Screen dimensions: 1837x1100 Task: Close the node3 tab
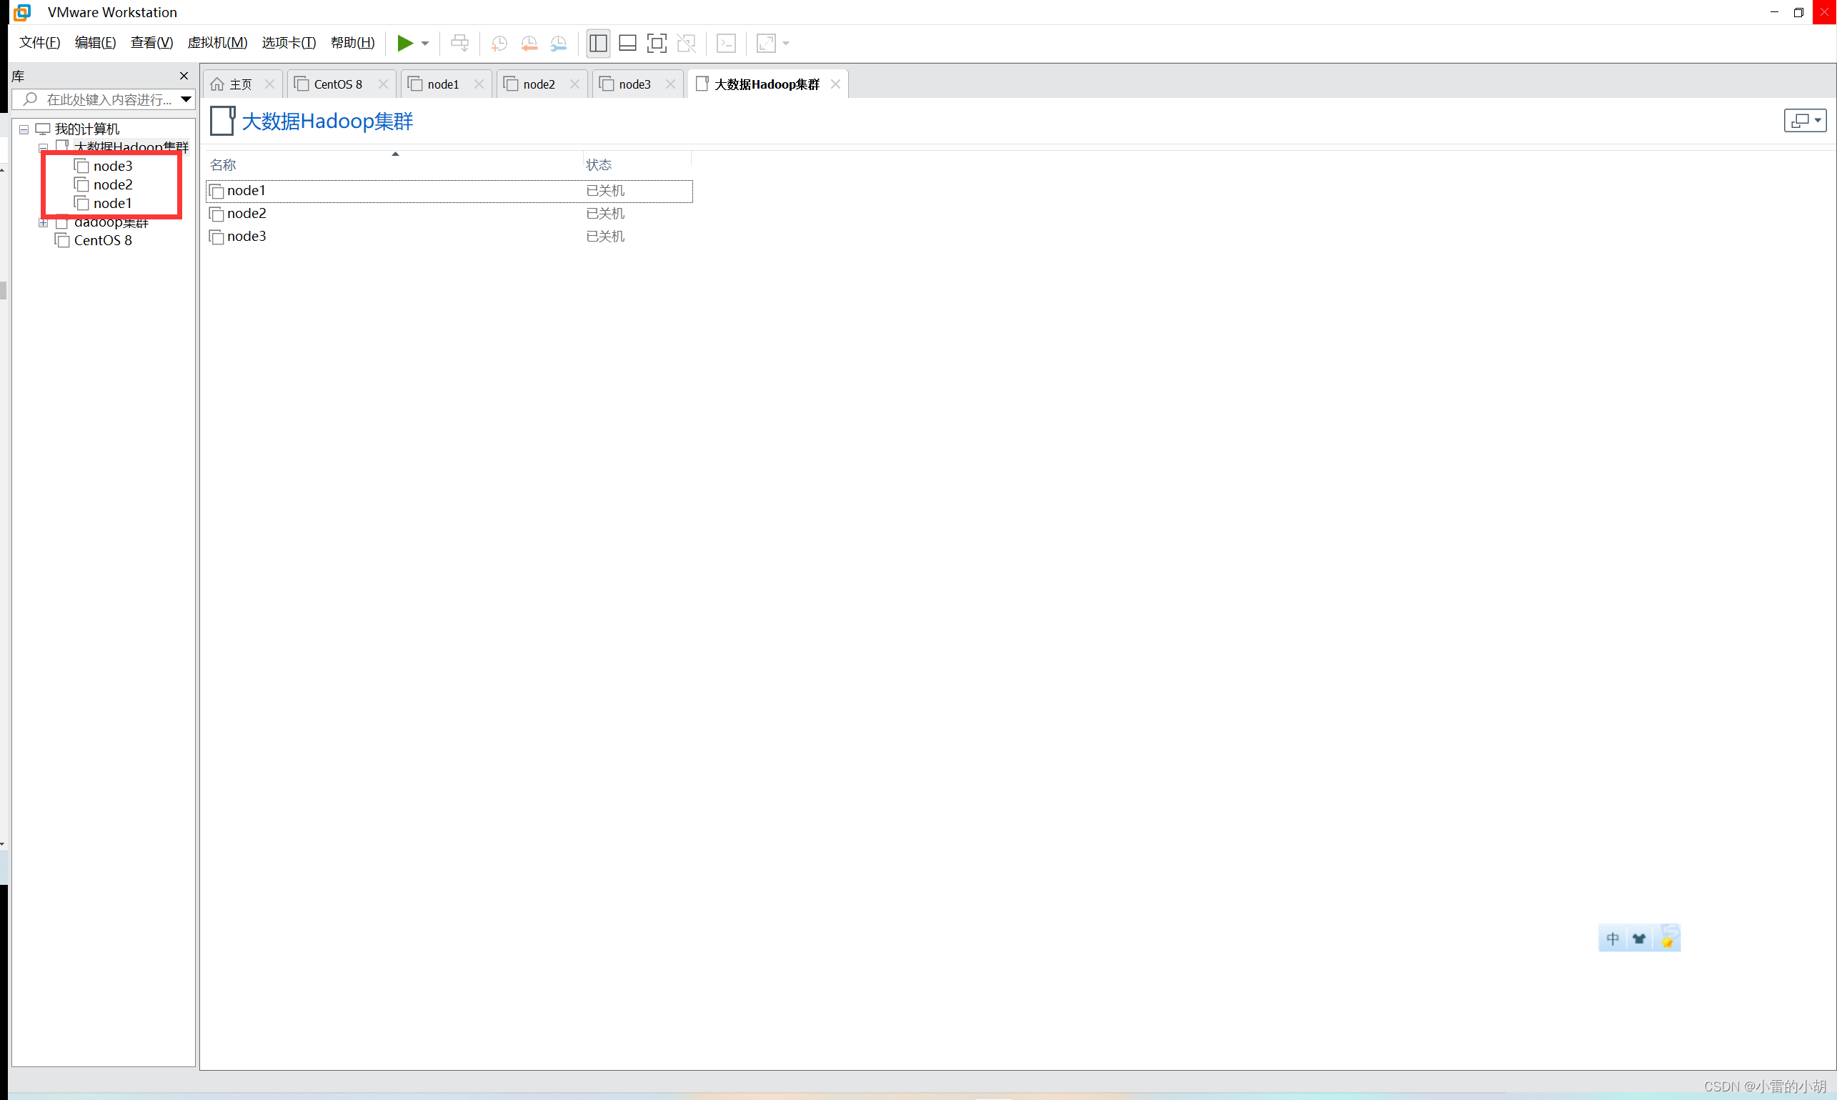[x=671, y=84]
